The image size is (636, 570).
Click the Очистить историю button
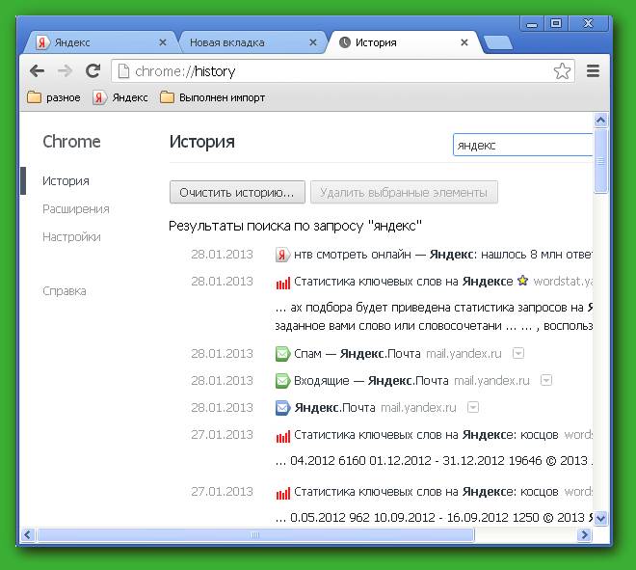coord(237,192)
